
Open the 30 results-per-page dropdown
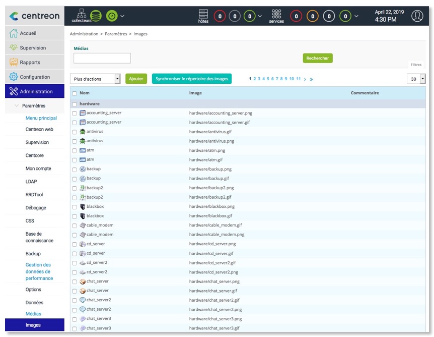[x=416, y=79]
